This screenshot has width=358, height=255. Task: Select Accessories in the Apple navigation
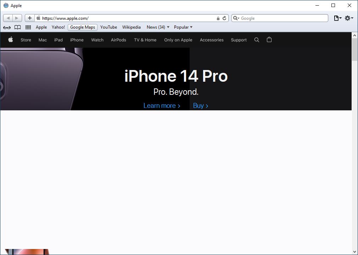point(212,40)
